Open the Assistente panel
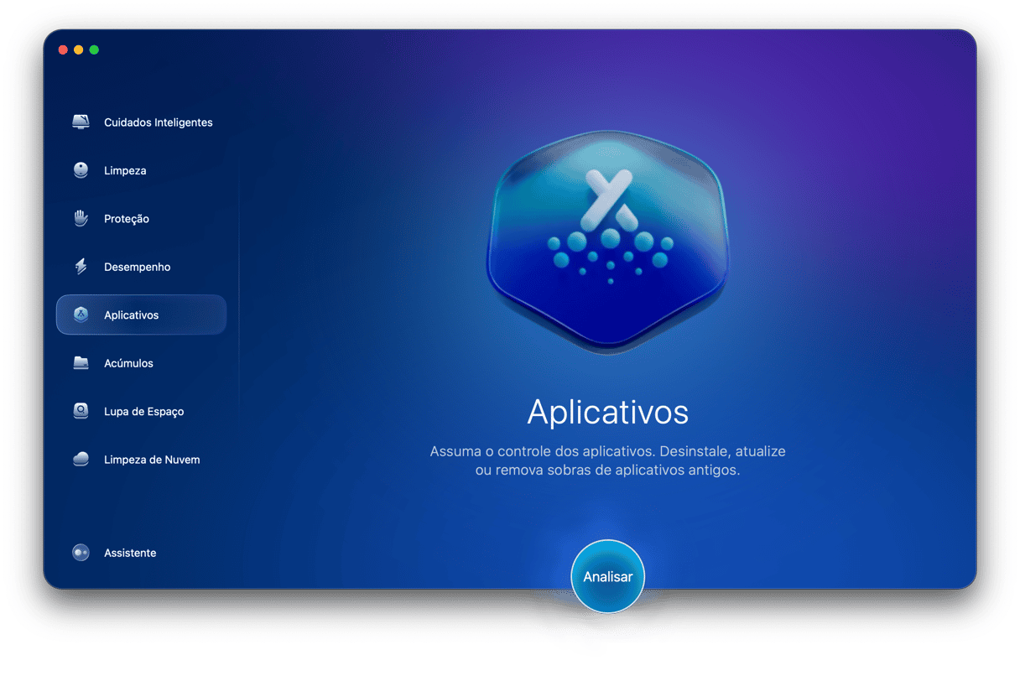Viewport: 1020px width, 676px height. [141, 553]
